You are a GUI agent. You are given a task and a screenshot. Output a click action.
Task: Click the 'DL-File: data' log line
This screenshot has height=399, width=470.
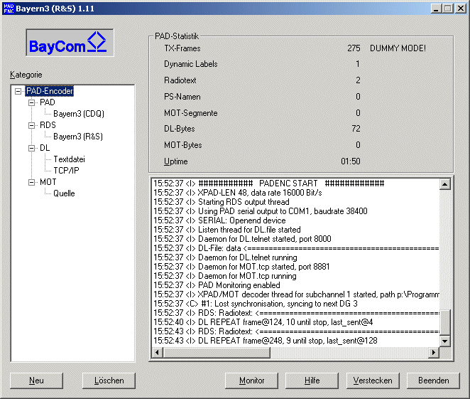pyautogui.click(x=296, y=248)
